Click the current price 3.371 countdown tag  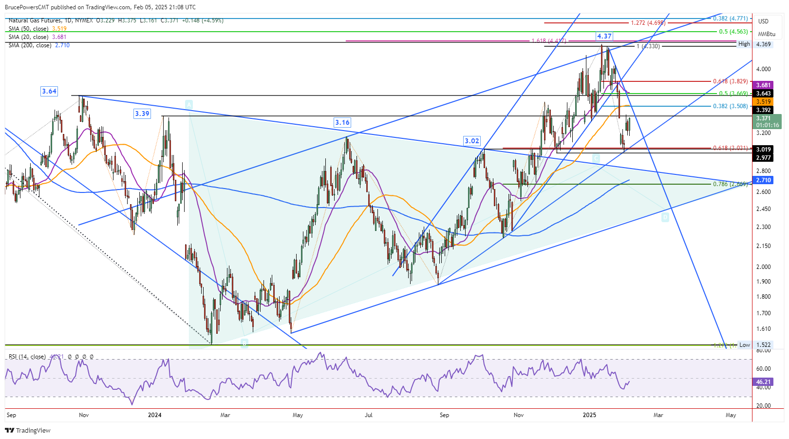pyautogui.click(x=767, y=122)
